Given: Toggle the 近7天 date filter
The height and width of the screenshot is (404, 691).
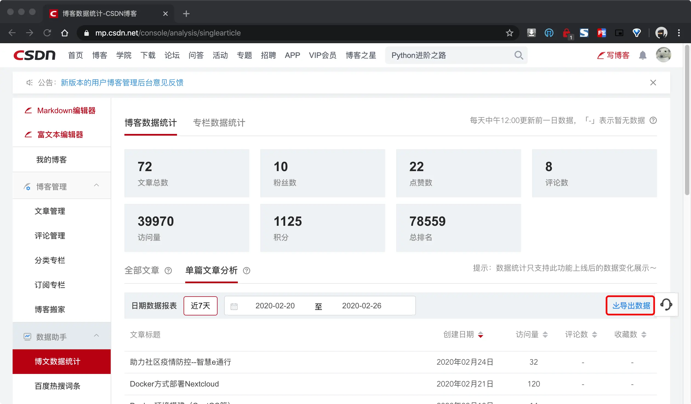Looking at the screenshot, I should (200, 306).
